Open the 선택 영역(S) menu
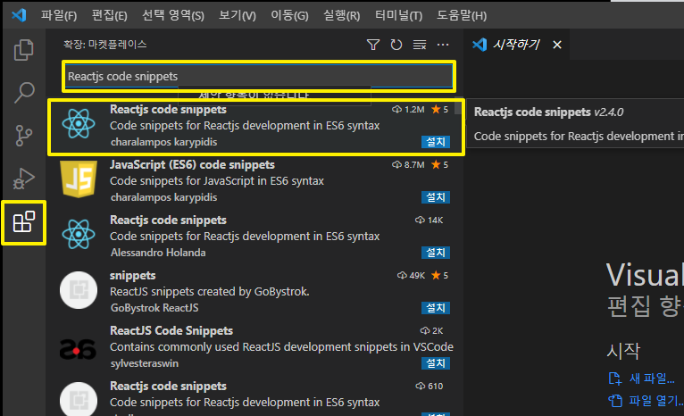This screenshot has width=684, height=416. 173,16
